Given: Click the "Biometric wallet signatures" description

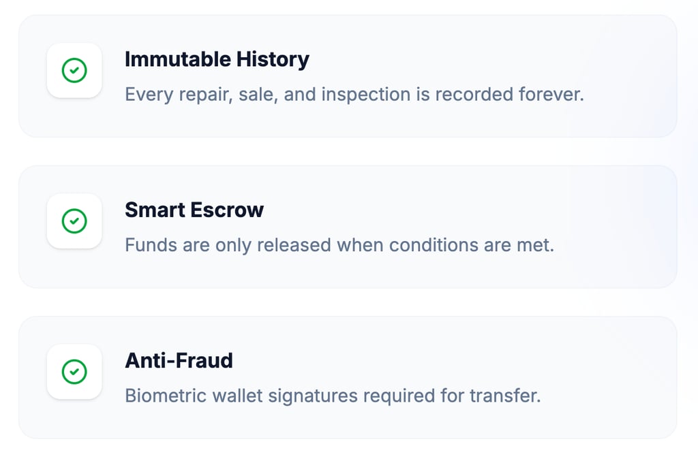Looking at the screenshot, I should [333, 395].
